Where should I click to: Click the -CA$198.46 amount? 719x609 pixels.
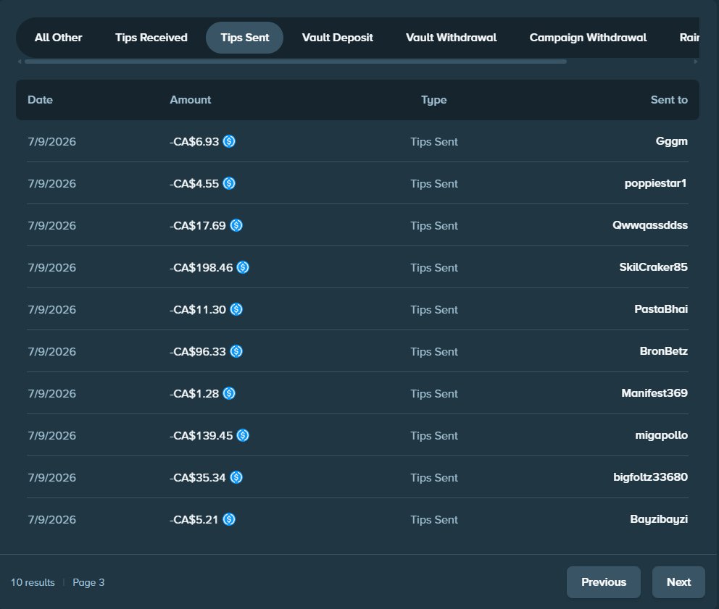(x=201, y=268)
